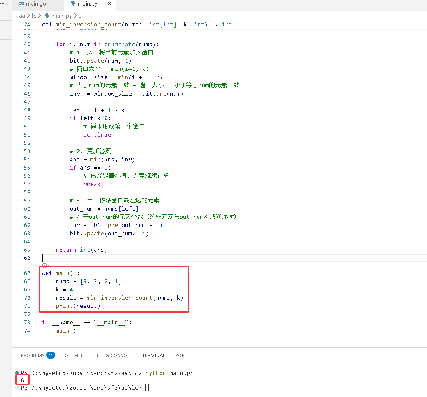Screen dimensions: 427x397
Task: Select the TERMINAL panel tab
Action: (x=153, y=355)
